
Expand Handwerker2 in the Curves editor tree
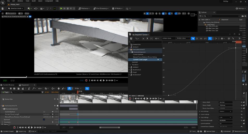129,70
